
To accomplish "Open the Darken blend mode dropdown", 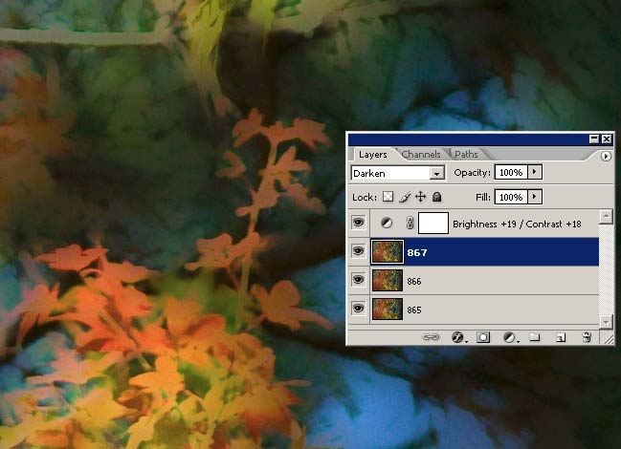I will [437, 173].
